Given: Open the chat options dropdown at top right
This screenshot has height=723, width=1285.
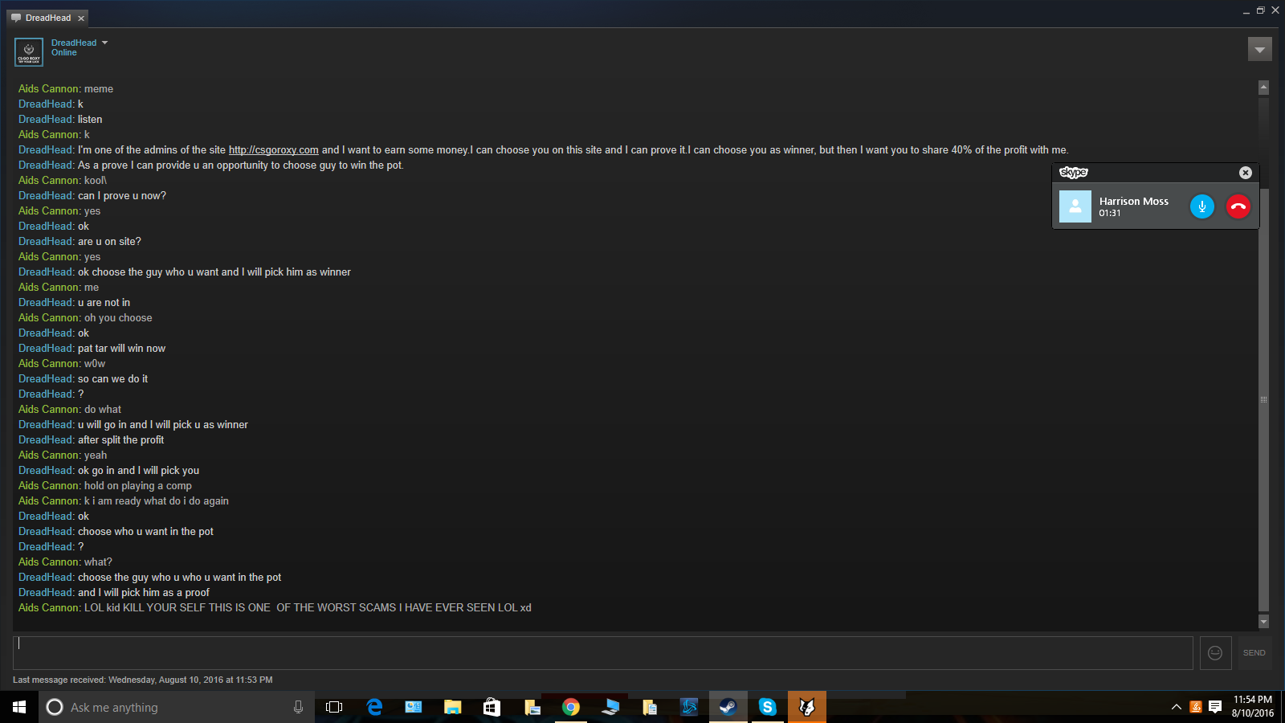Looking at the screenshot, I should pos(1260,50).
